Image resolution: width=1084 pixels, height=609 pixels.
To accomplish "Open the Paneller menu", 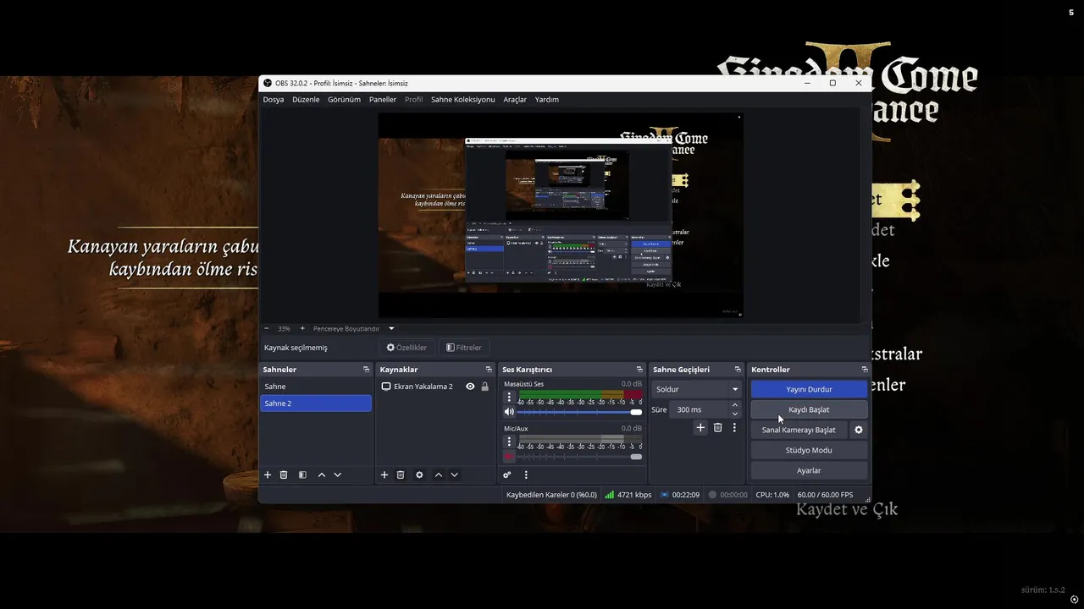I will (x=383, y=100).
